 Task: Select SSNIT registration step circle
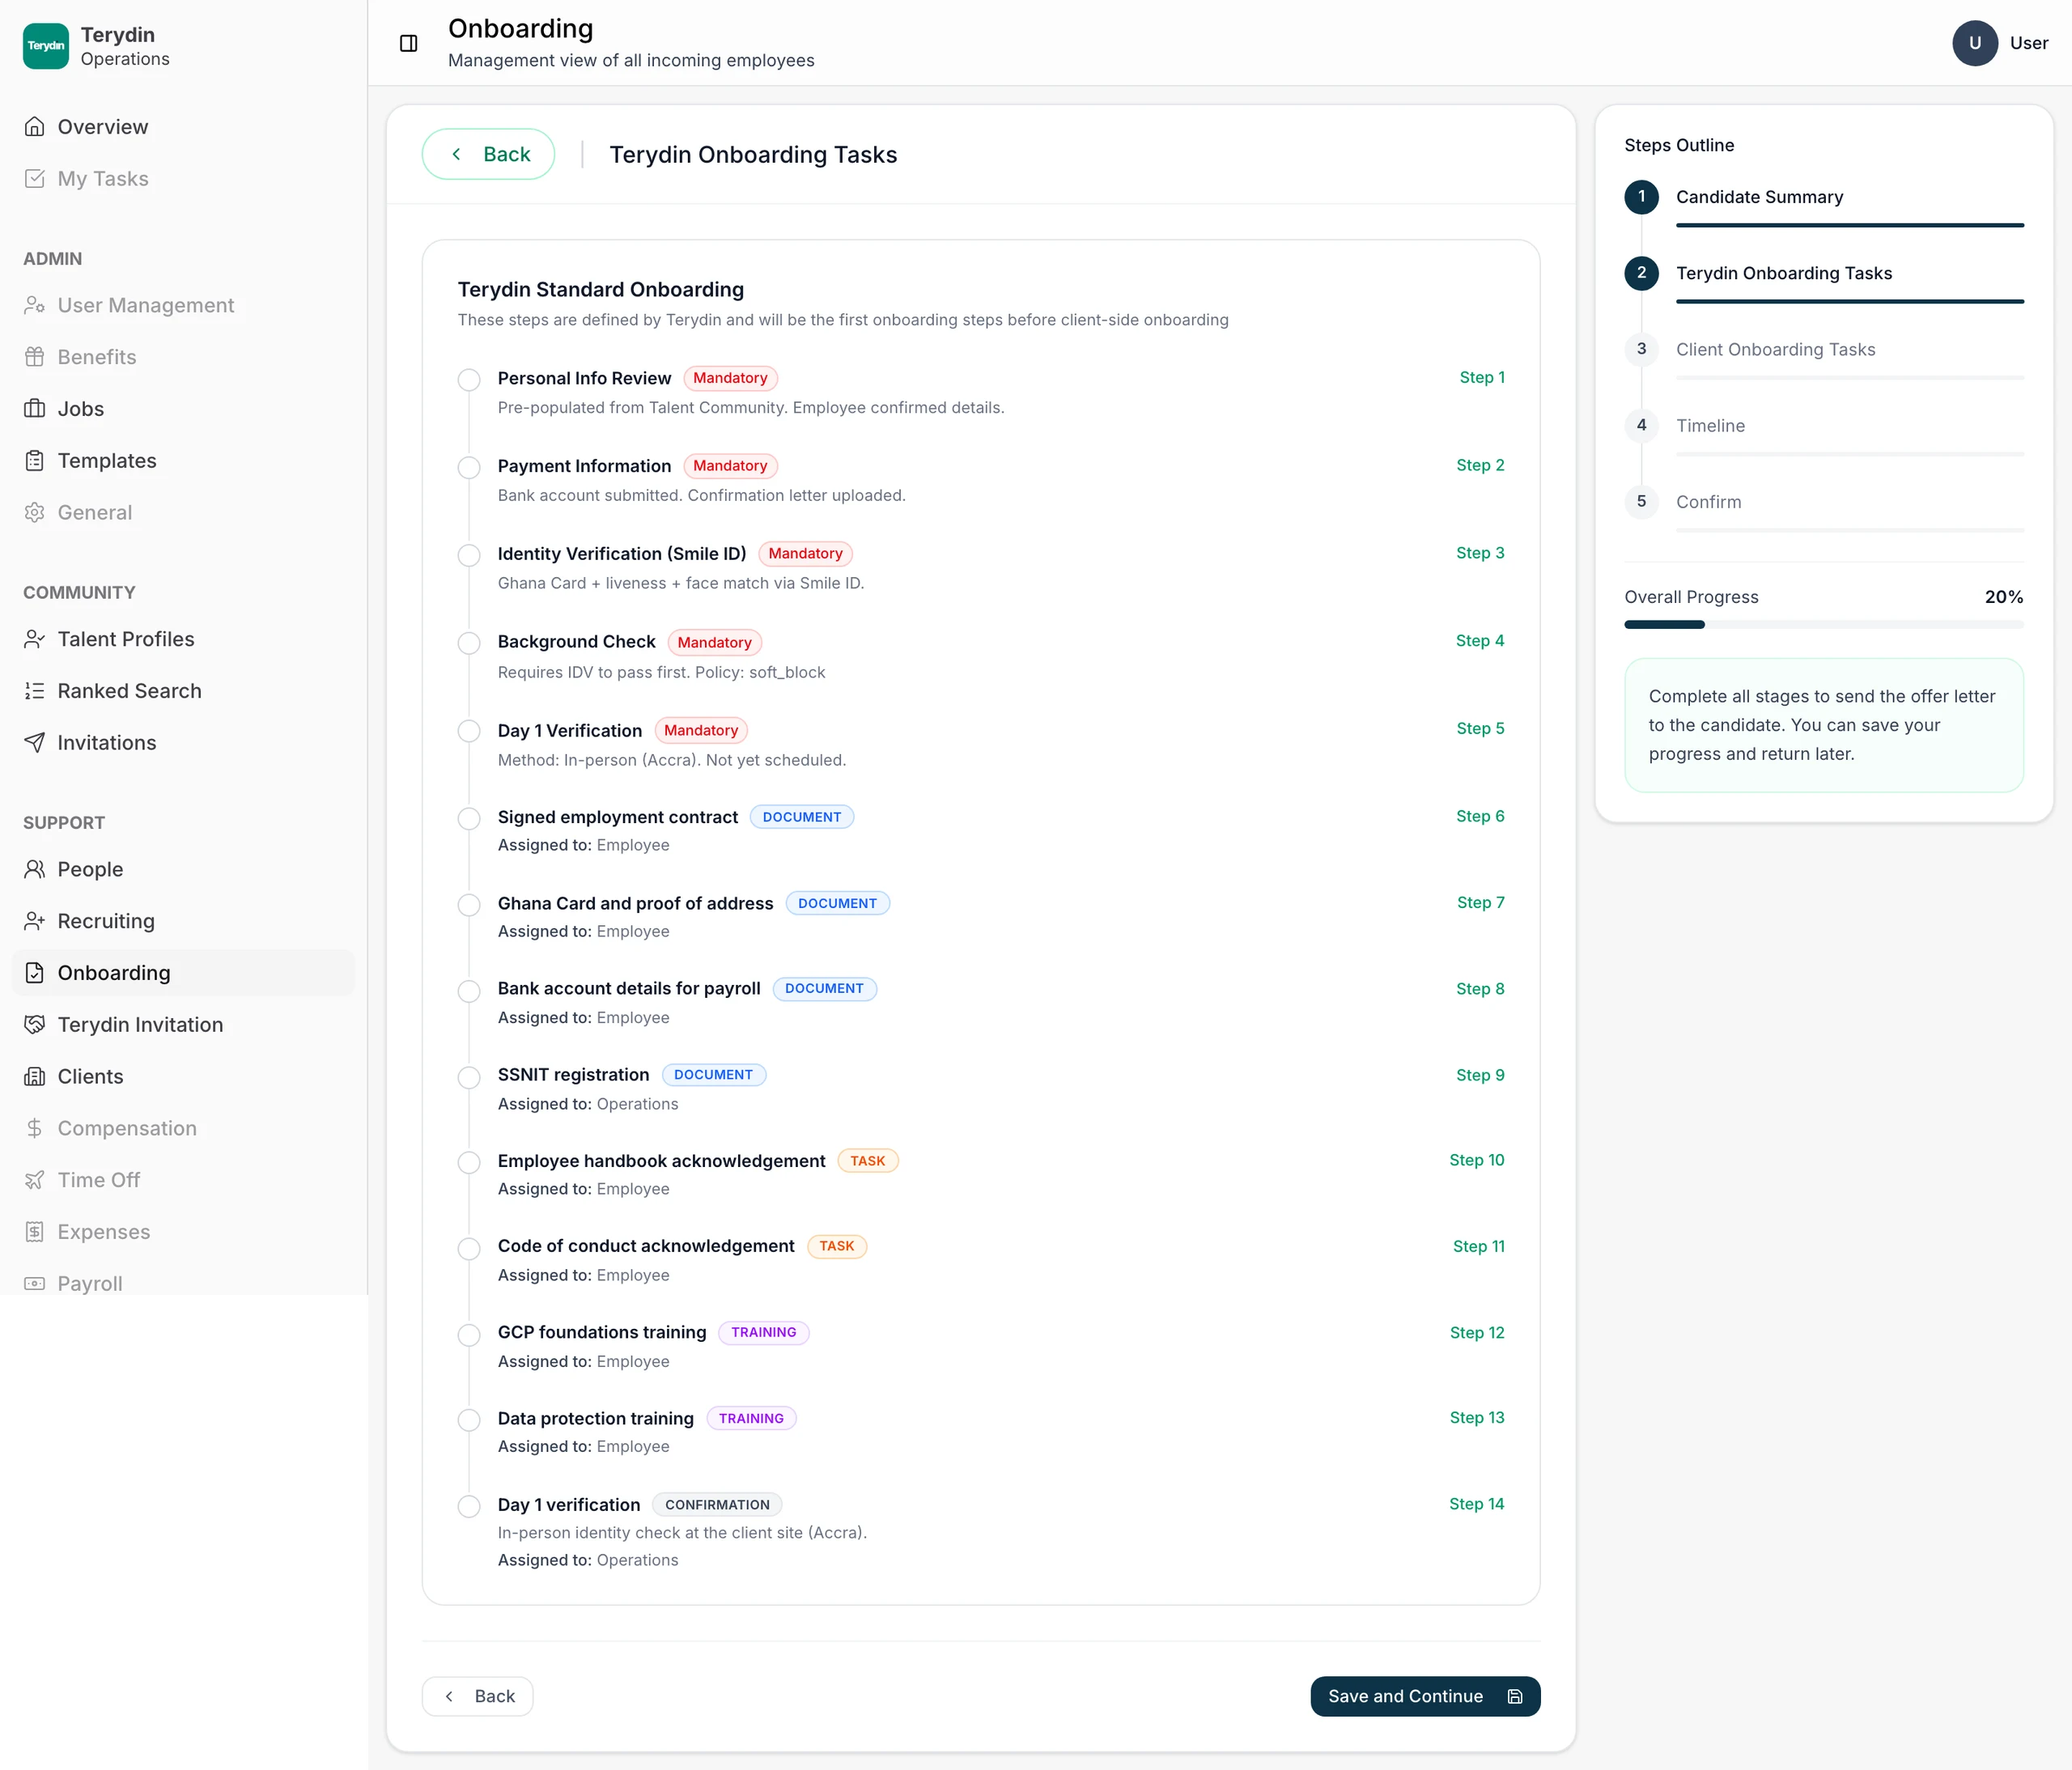tap(469, 1077)
